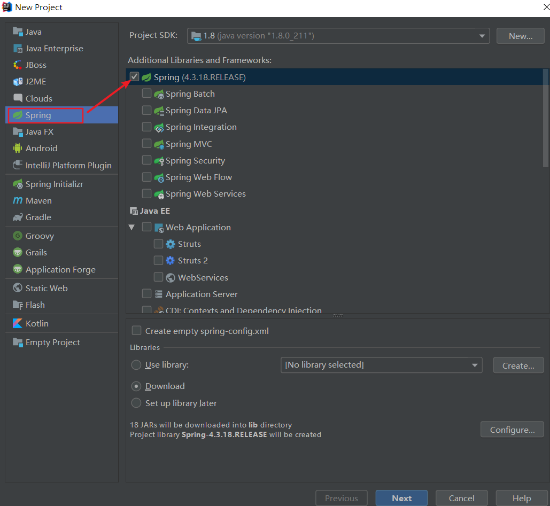Enable the Spring Data JPA checkbox
This screenshot has height=506, width=550.
point(146,110)
